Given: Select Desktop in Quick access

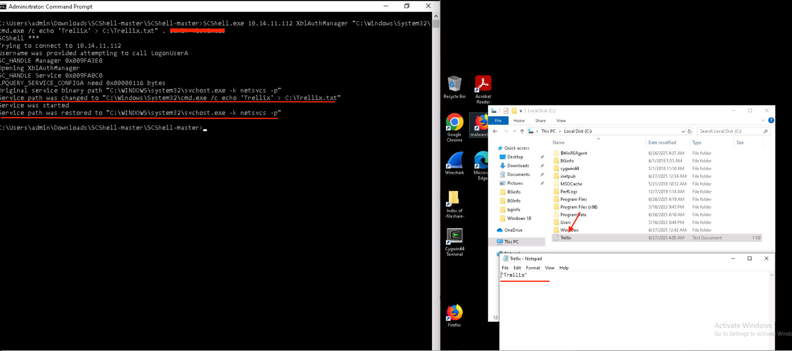Looking at the screenshot, I should 515,157.
